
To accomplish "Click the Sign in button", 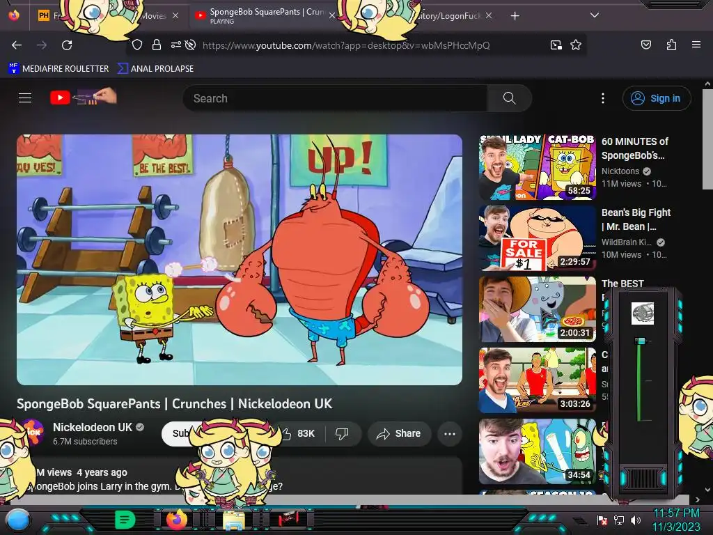I will coord(657,98).
